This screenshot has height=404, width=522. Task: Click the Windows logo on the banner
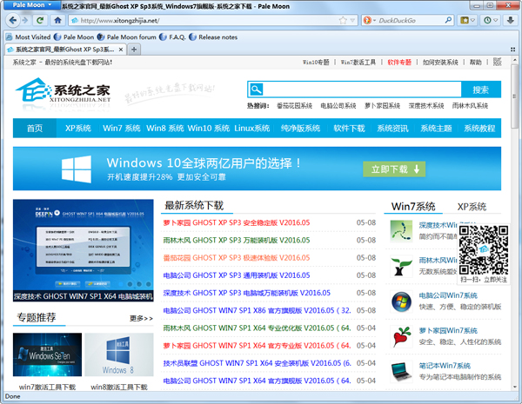coord(77,169)
